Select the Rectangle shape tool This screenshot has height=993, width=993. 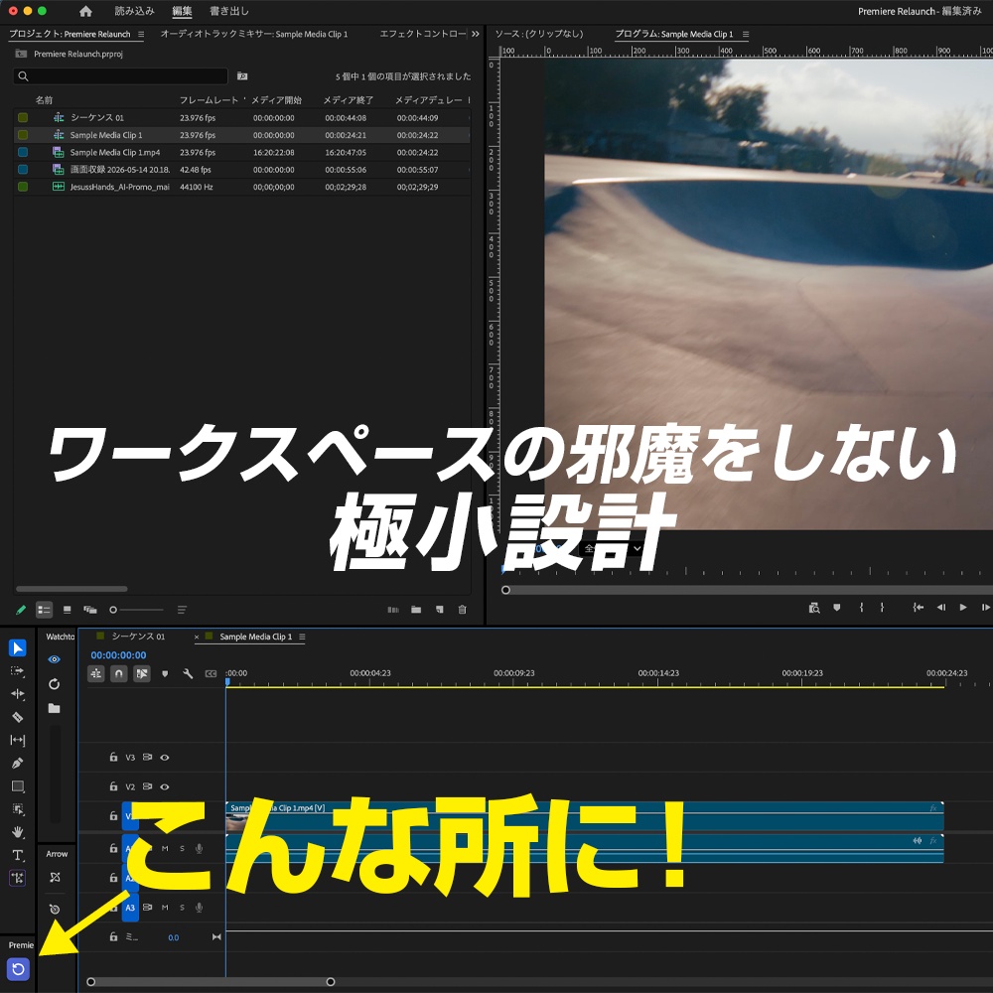click(x=18, y=786)
